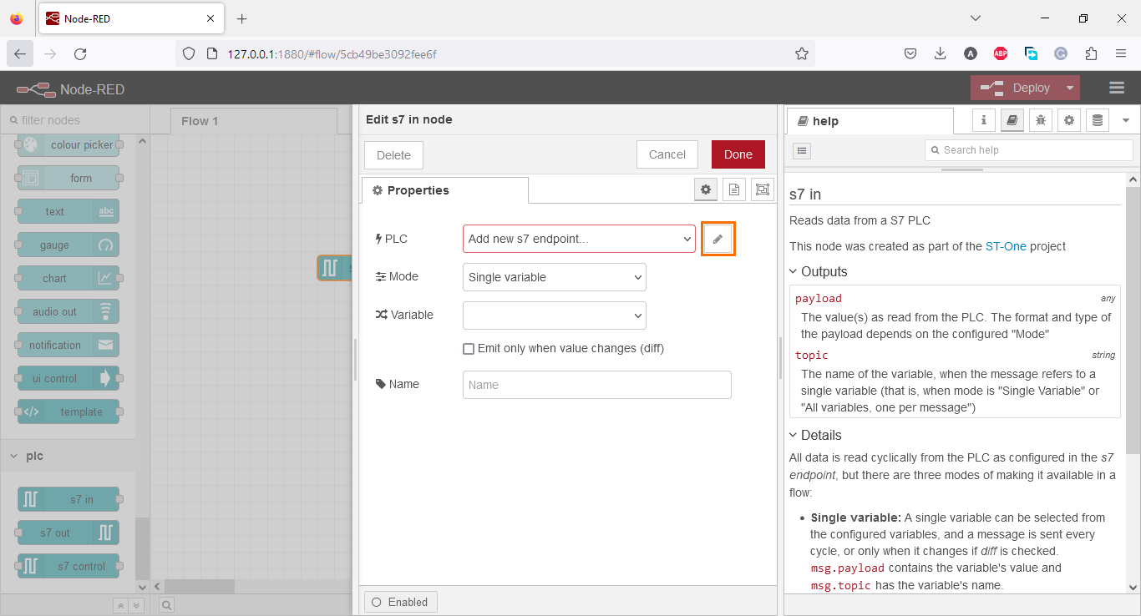Screen dimensions: 1141x616
Task: Select the Node-RED browser tab
Action: tap(132, 18)
